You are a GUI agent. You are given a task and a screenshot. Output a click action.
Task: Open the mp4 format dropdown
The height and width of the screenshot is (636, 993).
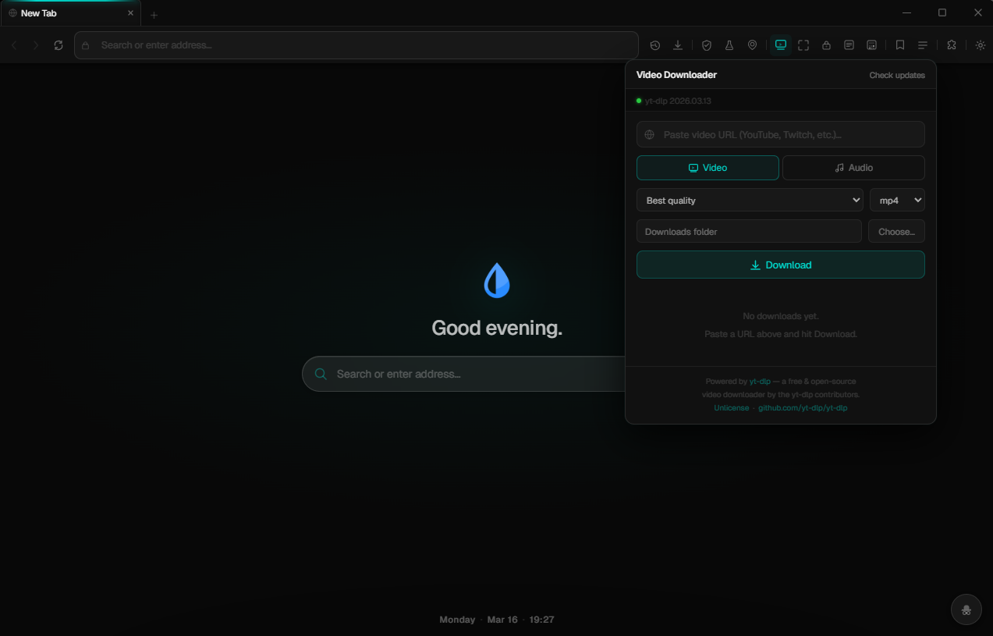[896, 200]
